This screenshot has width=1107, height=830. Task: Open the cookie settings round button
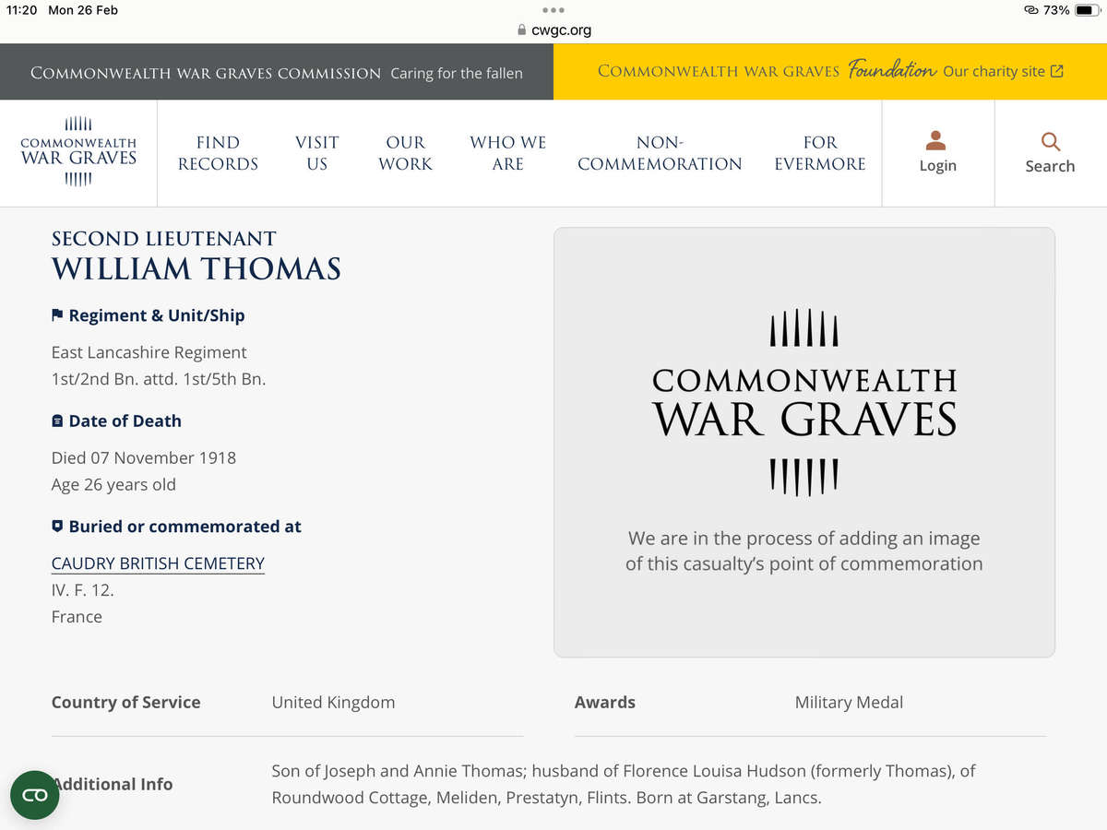coord(34,795)
